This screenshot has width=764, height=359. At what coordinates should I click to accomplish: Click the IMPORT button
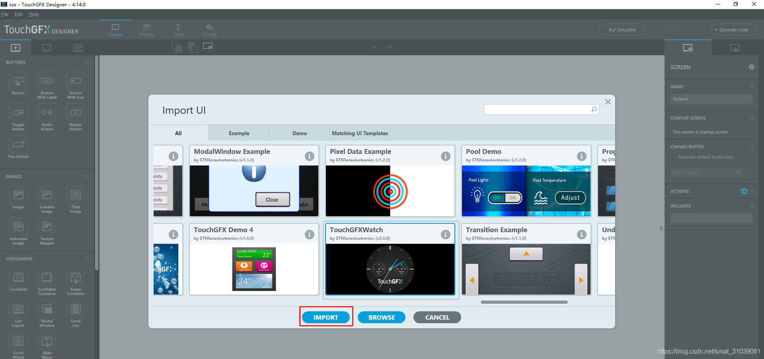pyautogui.click(x=326, y=317)
